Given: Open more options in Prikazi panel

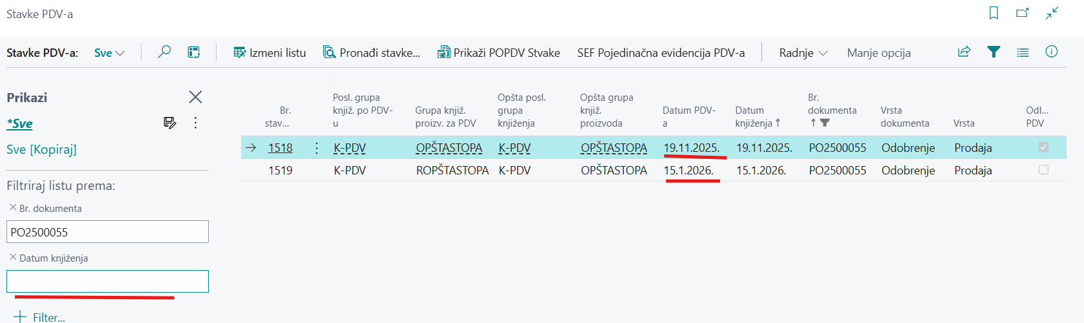Looking at the screenshot, I should tap(195, 123).
